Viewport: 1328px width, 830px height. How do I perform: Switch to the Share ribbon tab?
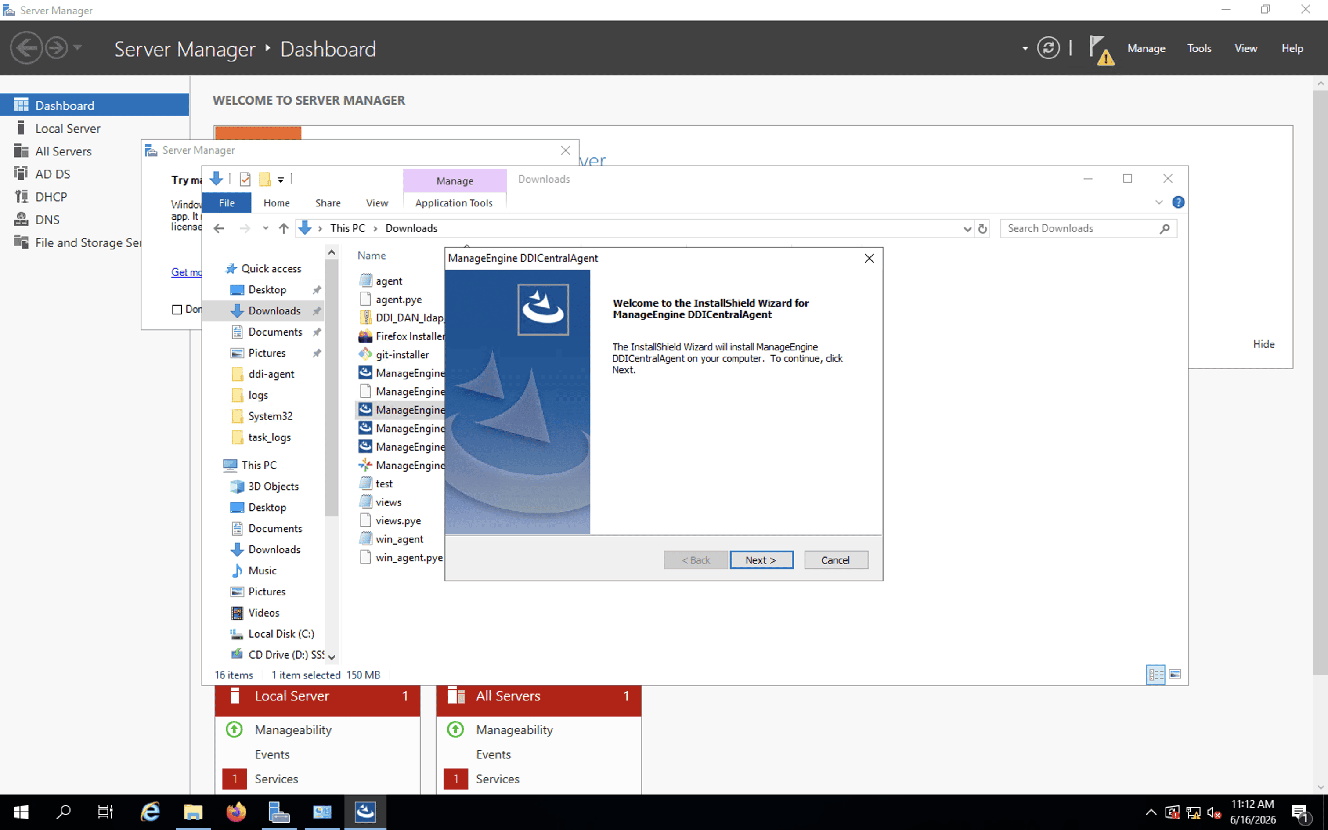point(328,202)
